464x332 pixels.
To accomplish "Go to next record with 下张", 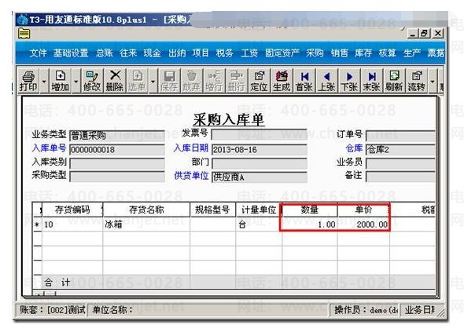I will 349,81.
